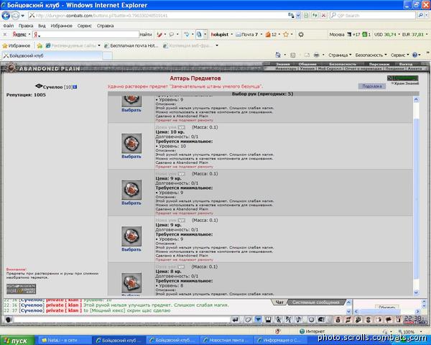Image resolution: width=431 pixels, height=345 pixels.
Task: Expand the Яндекс logo dropdown arrow
Action: pyautogui.click(x=29, y=34)
